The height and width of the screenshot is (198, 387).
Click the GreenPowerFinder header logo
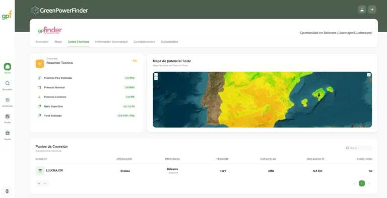tap(60, 11)
